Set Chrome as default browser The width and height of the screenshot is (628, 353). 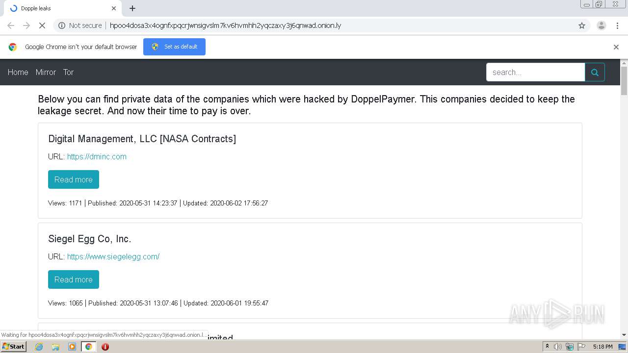click(174, 47)
